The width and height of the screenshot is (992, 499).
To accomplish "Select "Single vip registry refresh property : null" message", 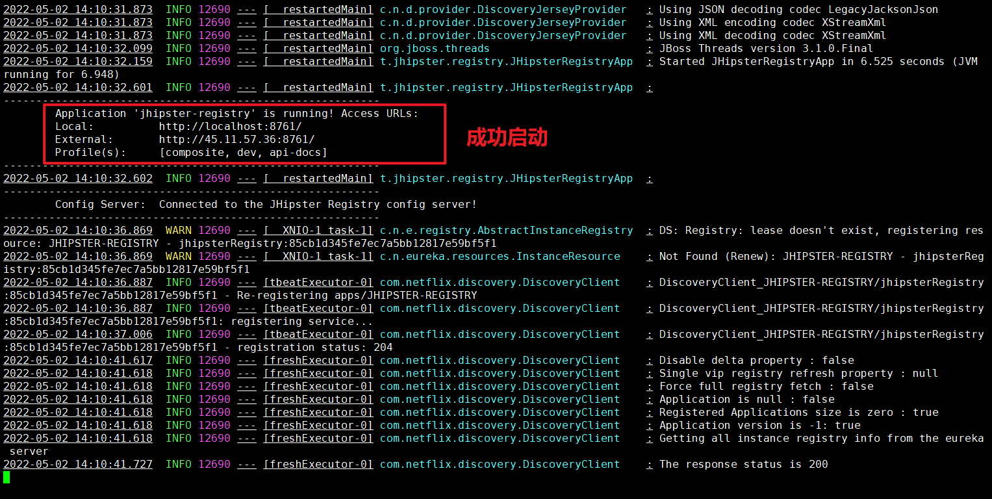I will 799,373.
